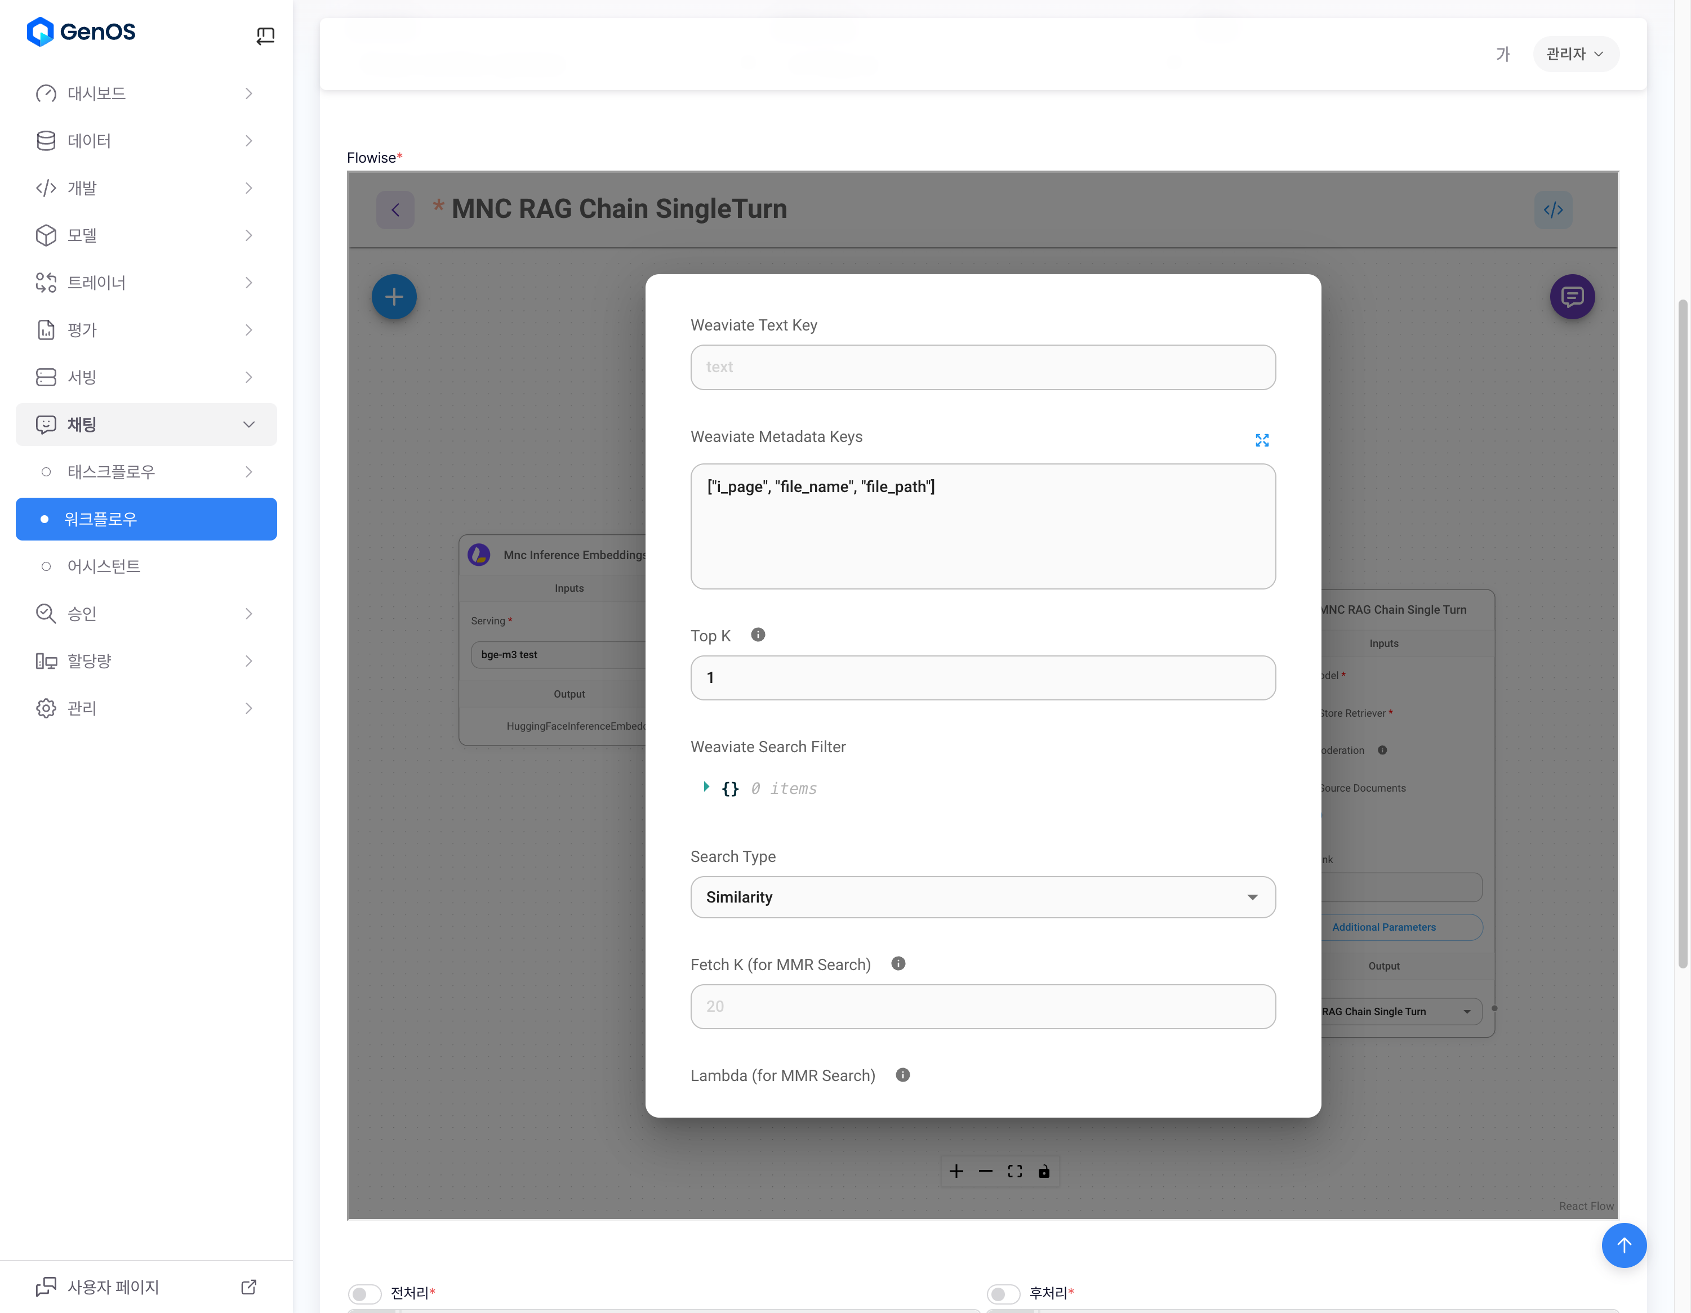Click the blue add-node plus button
This screenshot has height=1313, width=1691.
click(393, 296)
